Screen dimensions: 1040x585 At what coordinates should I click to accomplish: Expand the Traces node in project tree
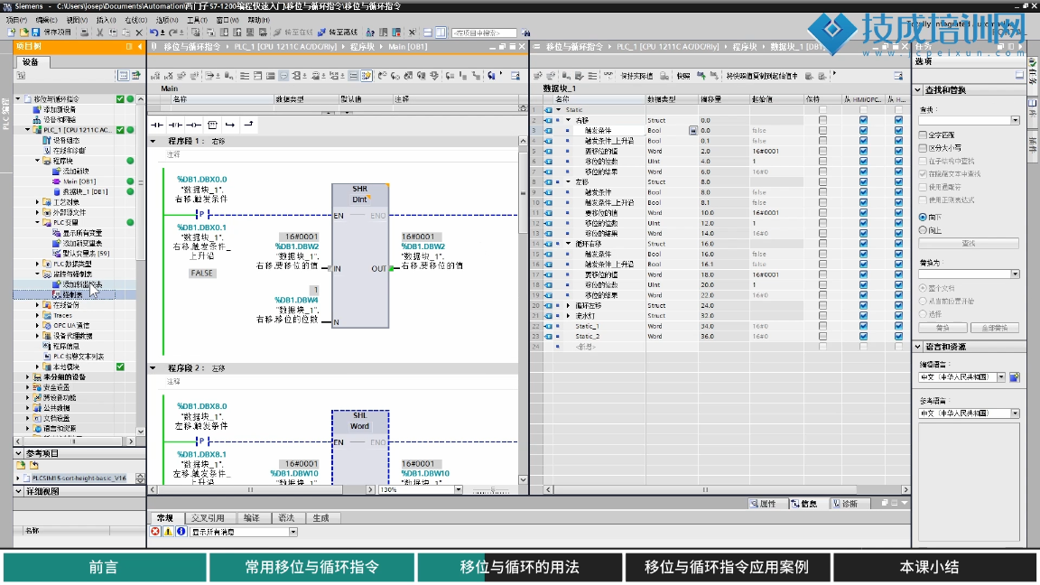37,315
